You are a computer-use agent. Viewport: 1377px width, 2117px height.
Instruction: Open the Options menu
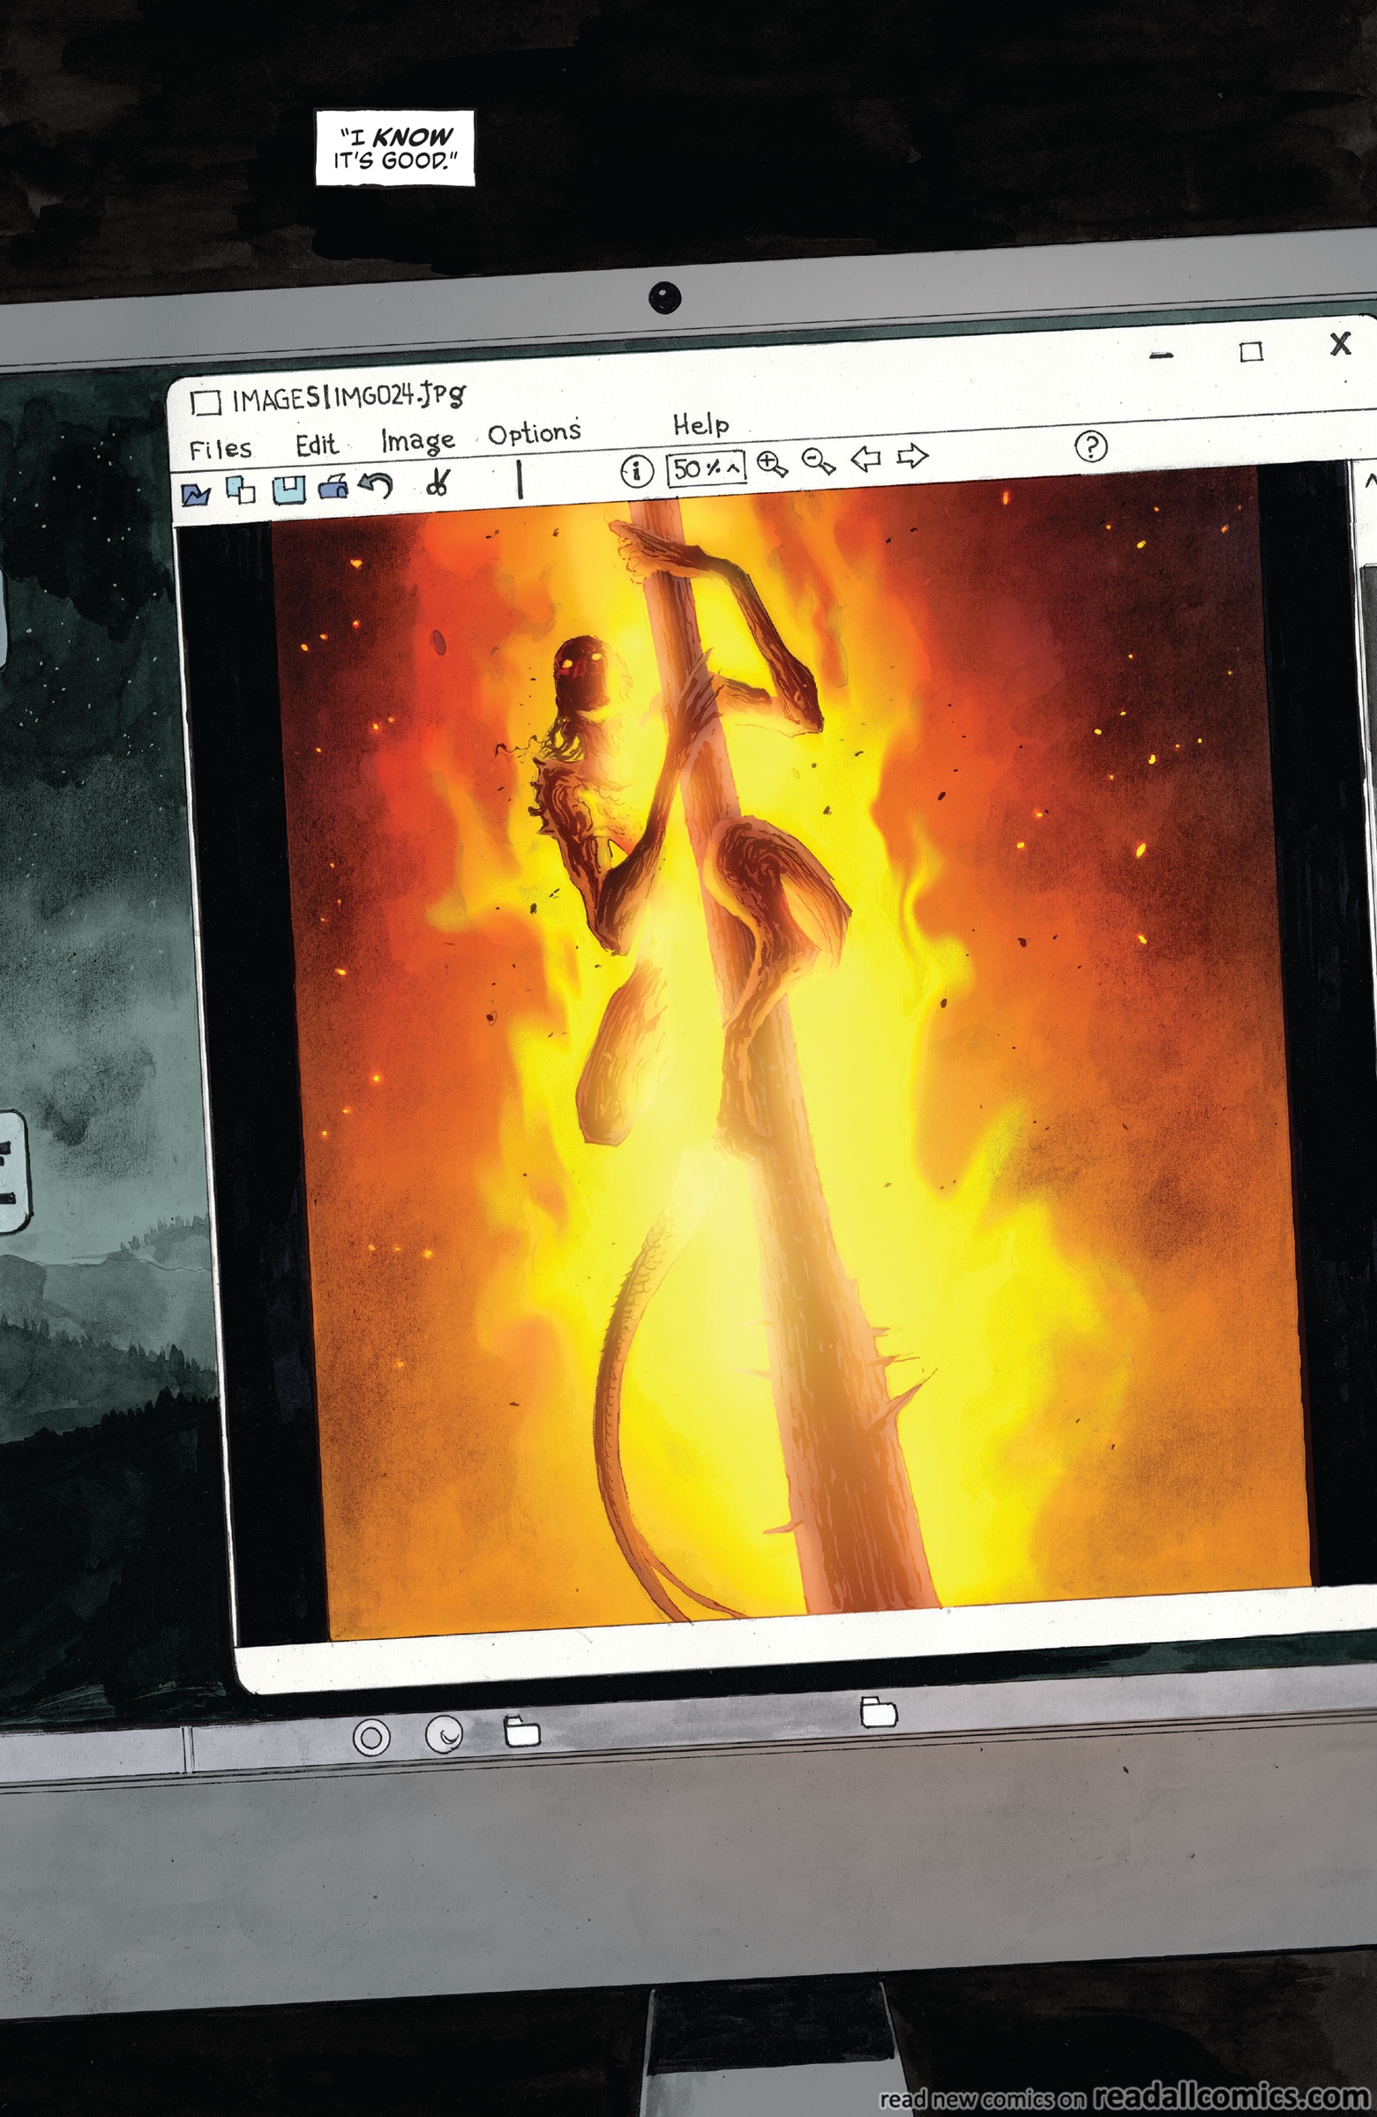coord(534,433)
